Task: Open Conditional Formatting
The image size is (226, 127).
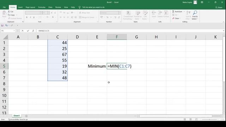Action: click(128, 15)
